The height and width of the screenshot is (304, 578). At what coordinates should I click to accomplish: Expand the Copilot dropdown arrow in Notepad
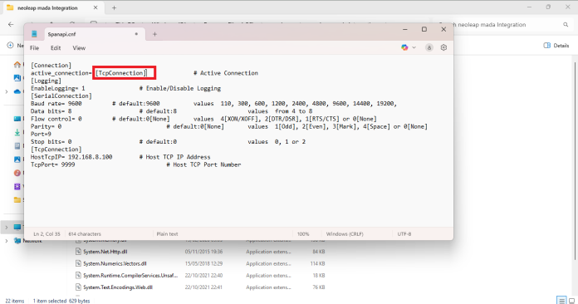(x=414, y=47)
